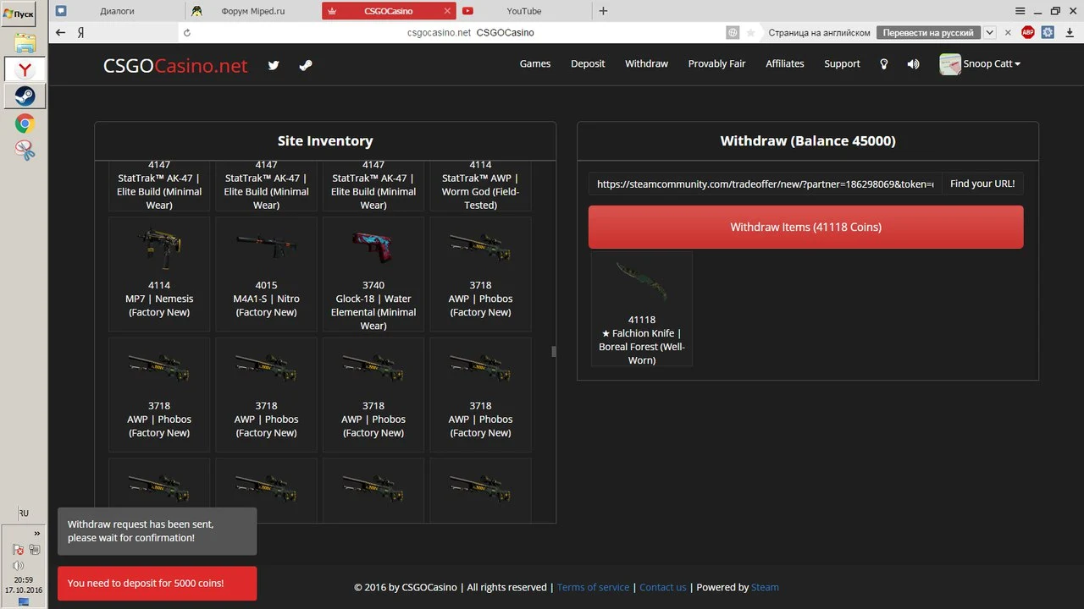
Task: Open the Adblock Plus extension icon
Action: pyautogui.click(x=1028, y=32)
